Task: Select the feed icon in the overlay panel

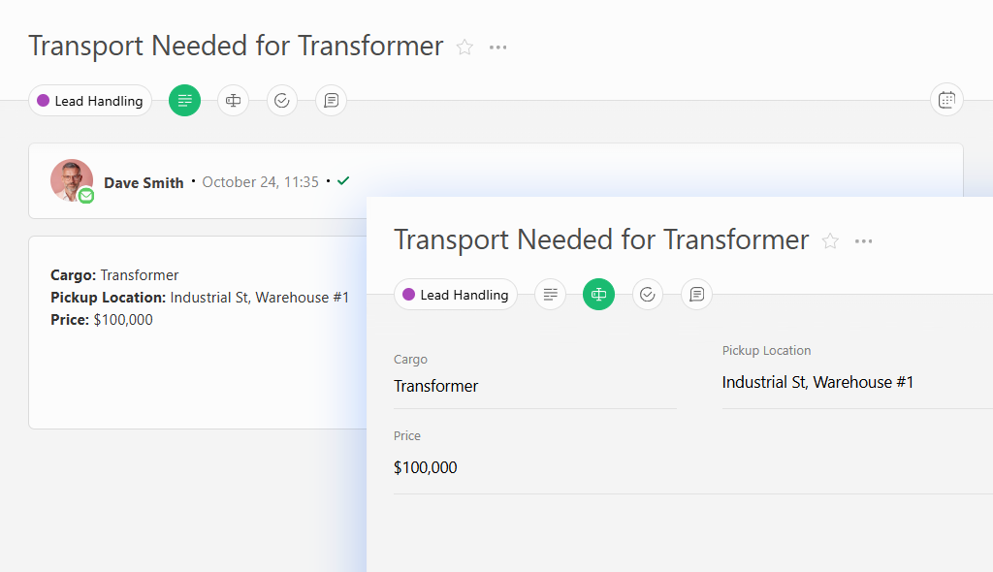Action: click(x=550, y=294)
